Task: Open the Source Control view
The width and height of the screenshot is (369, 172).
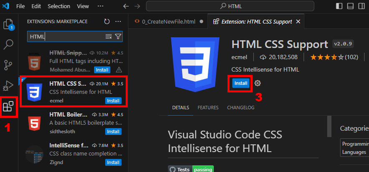Action: pos(9,65)
